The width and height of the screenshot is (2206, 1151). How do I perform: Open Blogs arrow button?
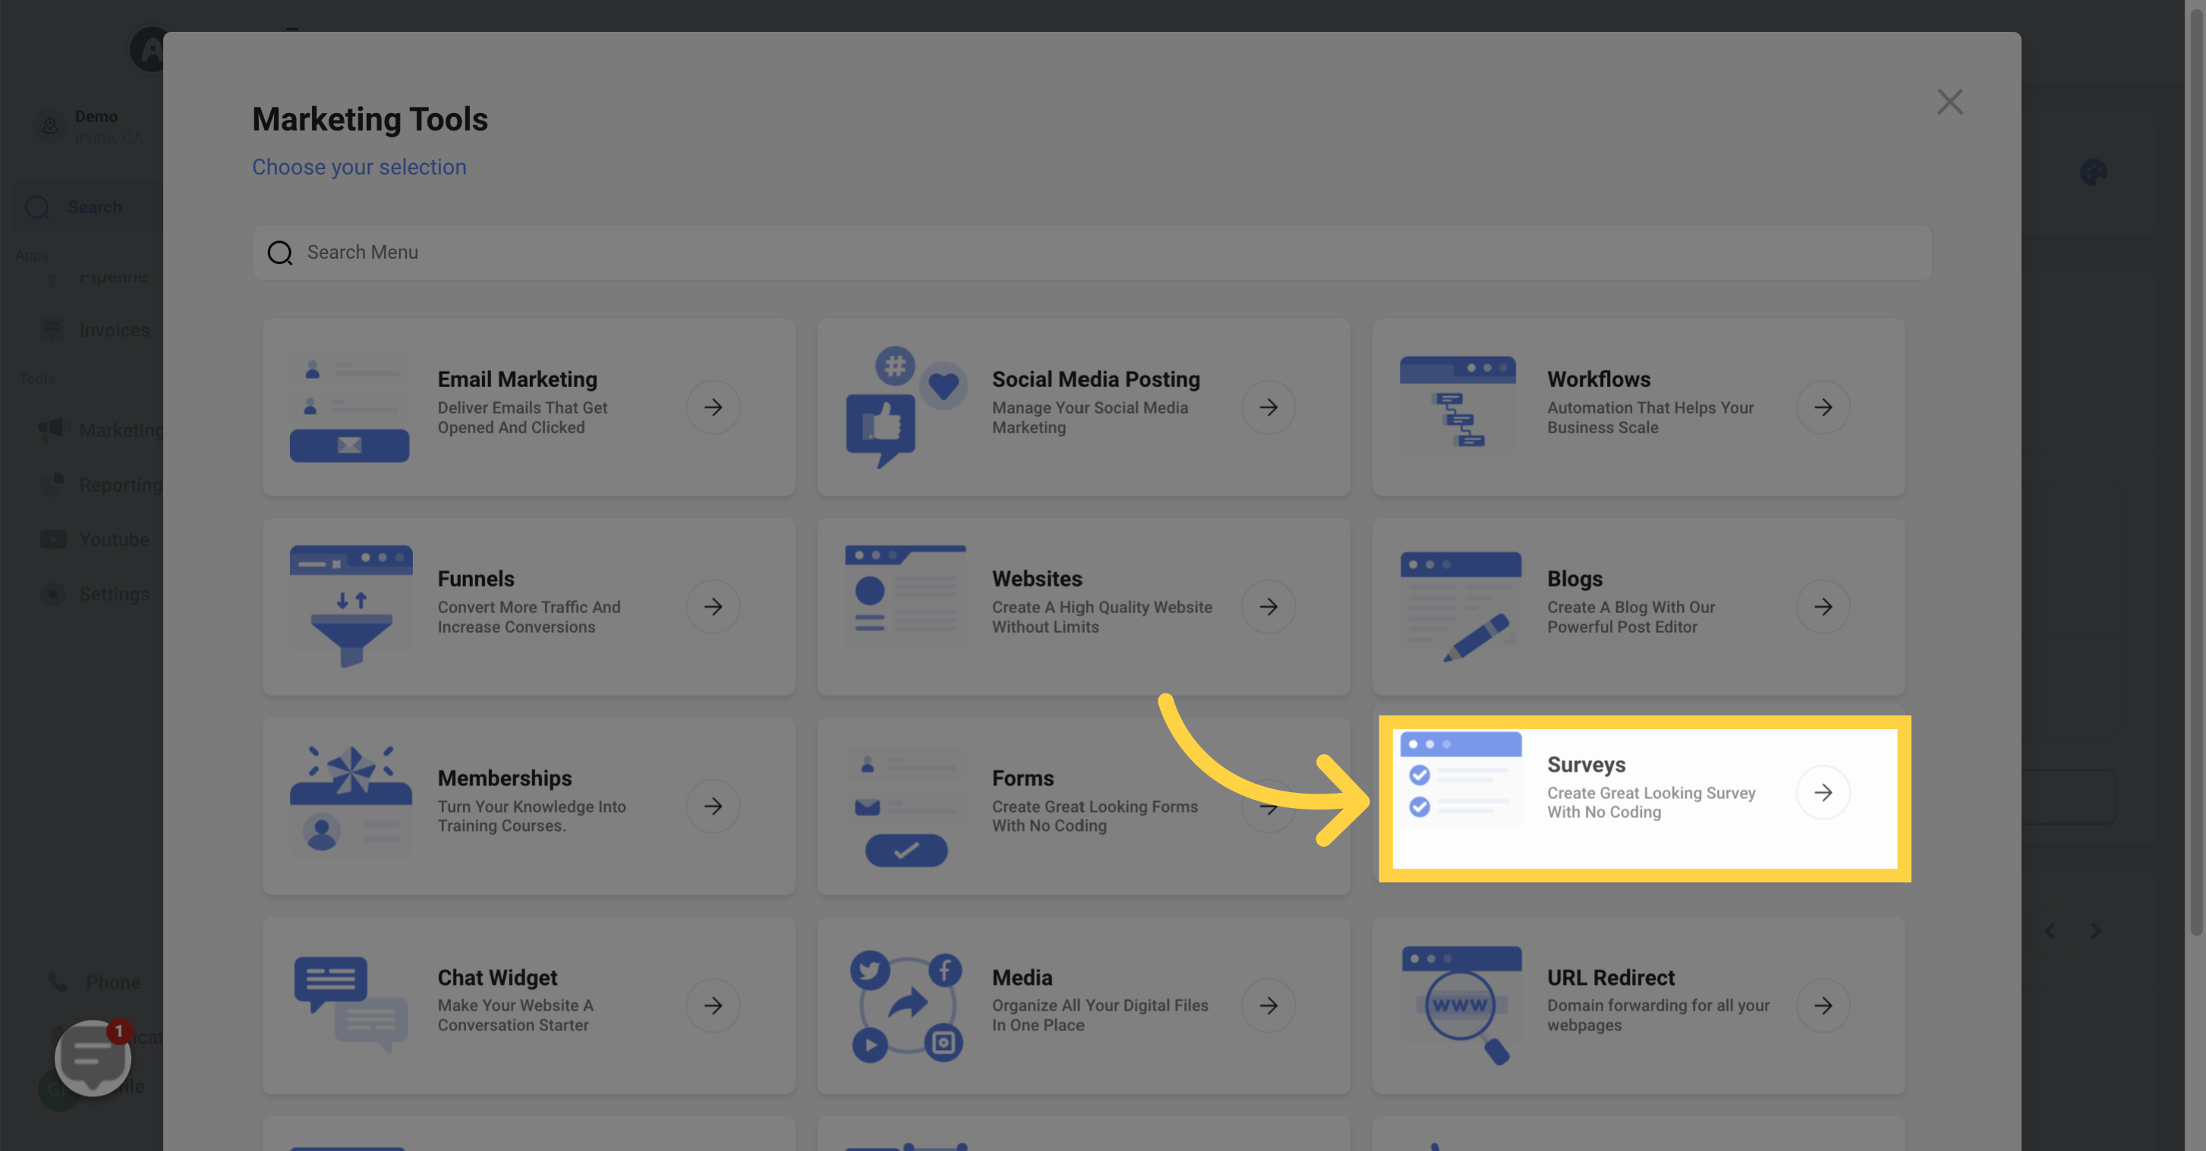click(x=1823, y=607)
